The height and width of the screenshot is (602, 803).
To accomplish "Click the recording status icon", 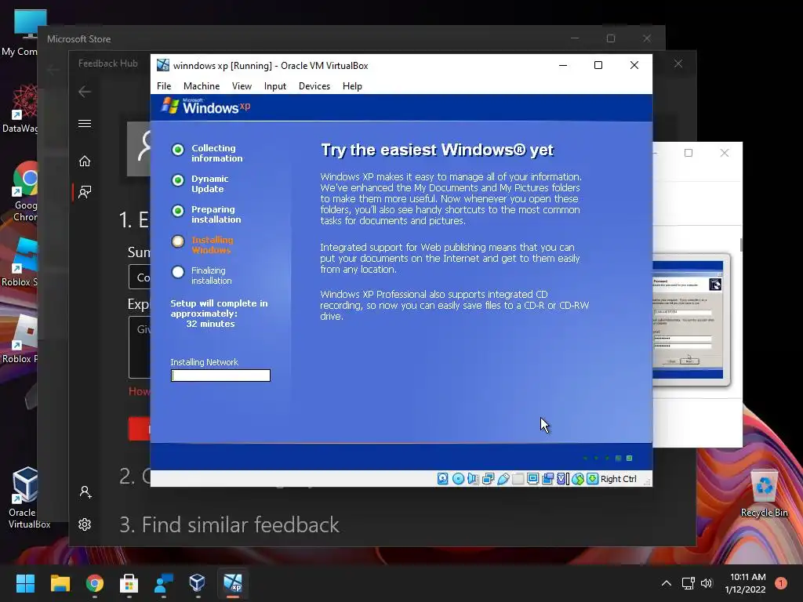I will [547, 479].
